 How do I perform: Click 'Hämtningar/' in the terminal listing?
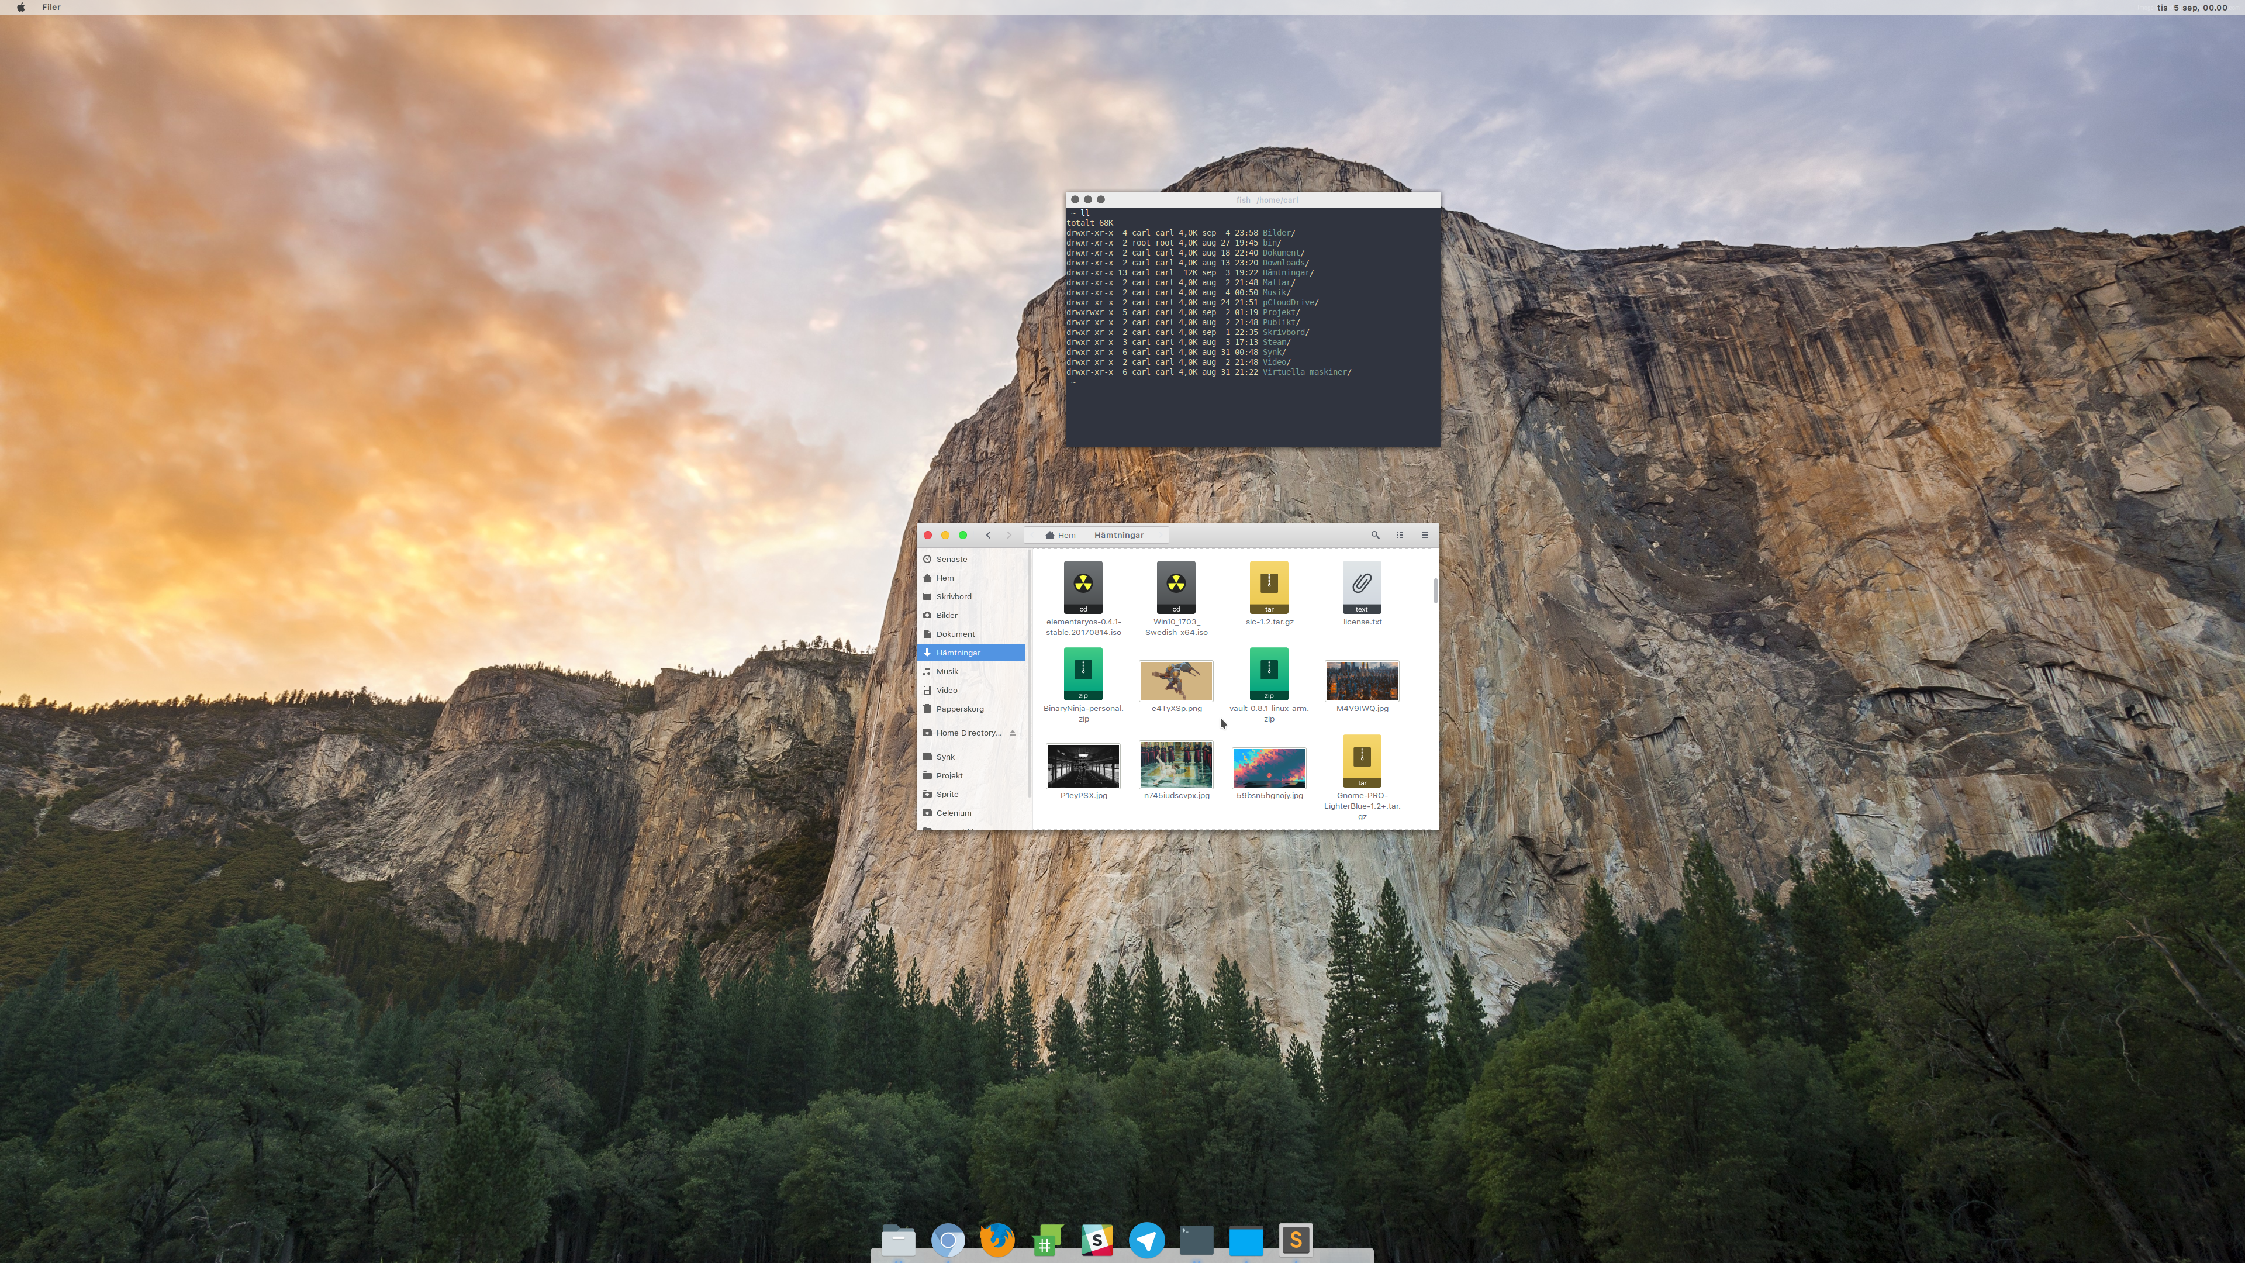click(x=1287, y=273)
